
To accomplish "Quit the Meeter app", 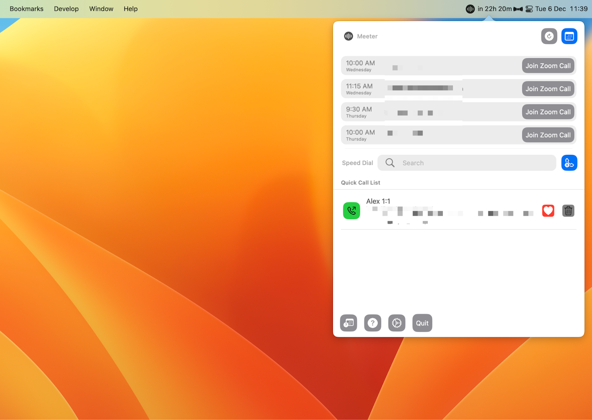I will [422, 323].
